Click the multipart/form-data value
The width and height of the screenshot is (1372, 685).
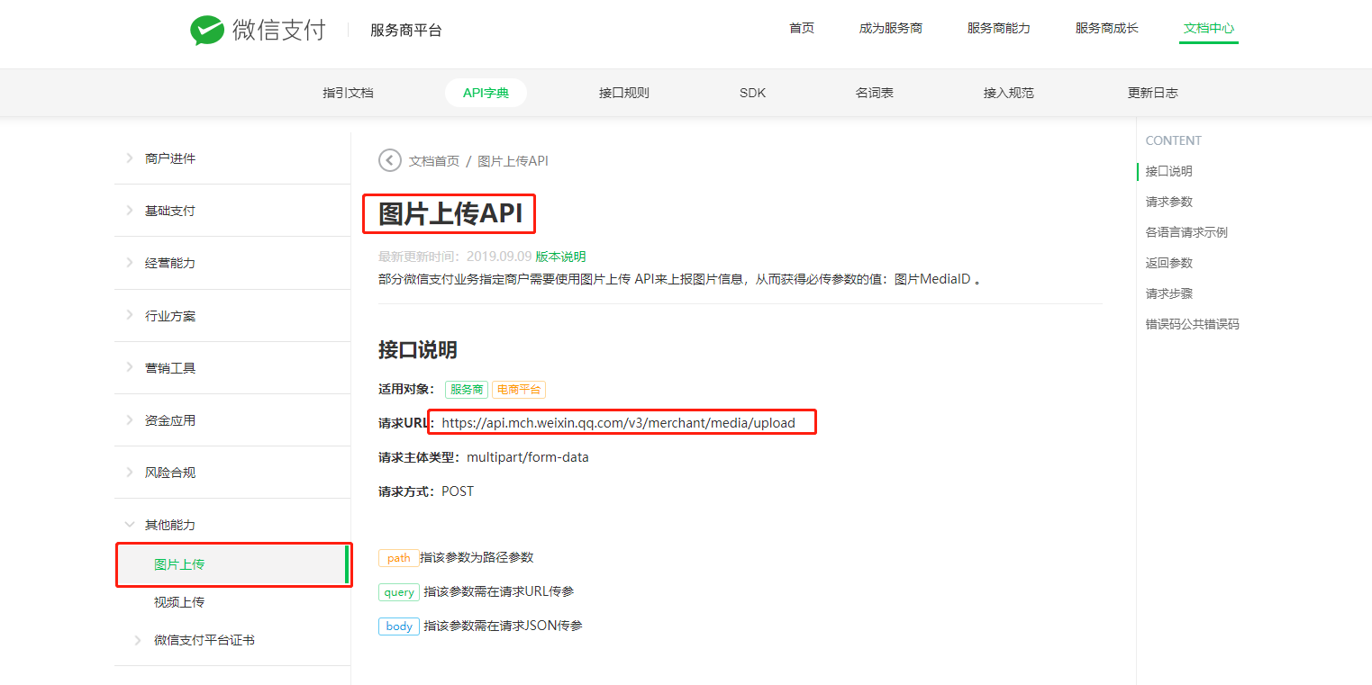point(528,457)
